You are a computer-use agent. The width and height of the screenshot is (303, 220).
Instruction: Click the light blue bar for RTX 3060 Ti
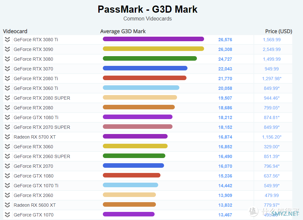[141, 88]
